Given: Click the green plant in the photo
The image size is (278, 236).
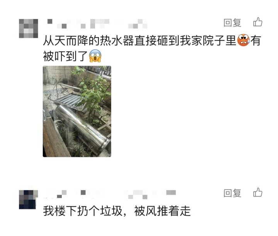Looking at the screenshot, I should click(93, 92).
